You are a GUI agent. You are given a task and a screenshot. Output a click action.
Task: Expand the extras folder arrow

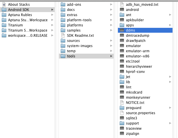click(111, 15)
